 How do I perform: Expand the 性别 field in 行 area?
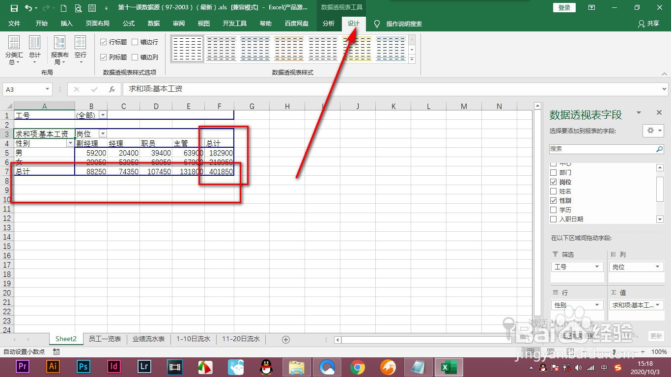pos(597,305)
